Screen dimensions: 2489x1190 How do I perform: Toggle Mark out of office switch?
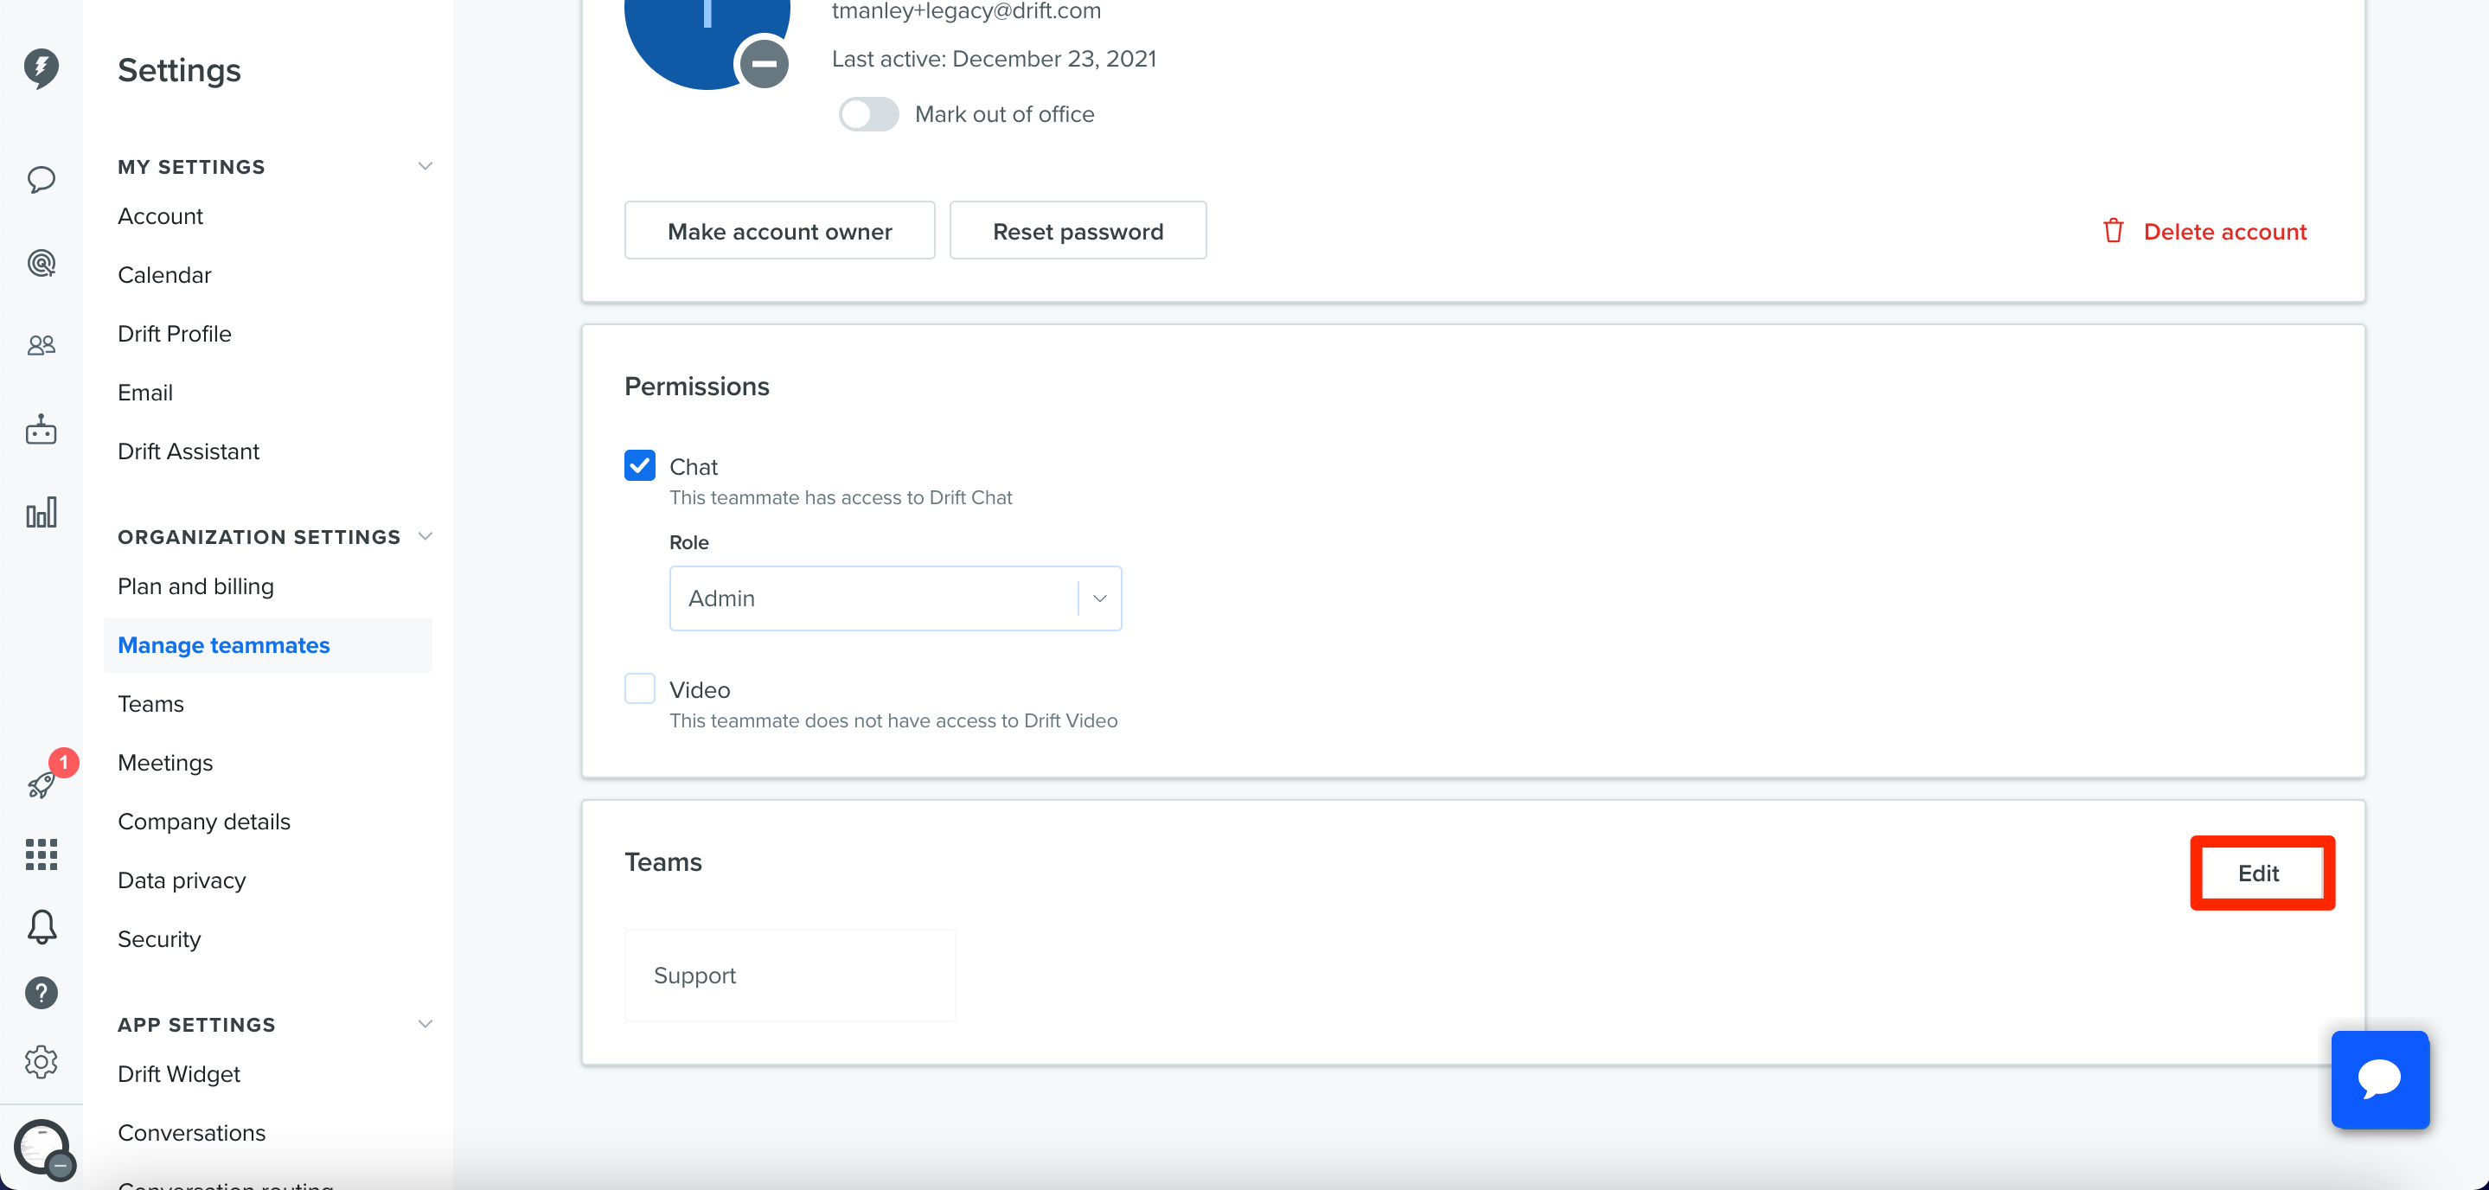(x=867, y=114)
